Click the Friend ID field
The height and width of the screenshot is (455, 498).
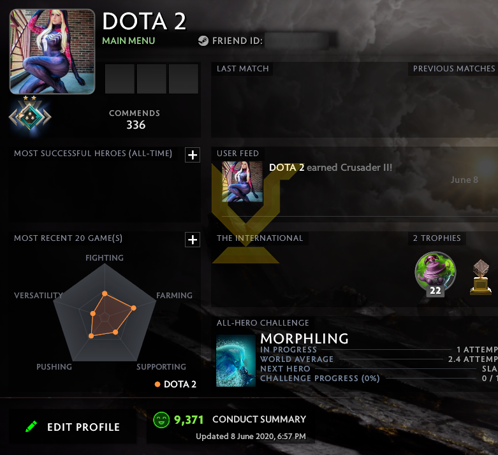tap(297, 41)
